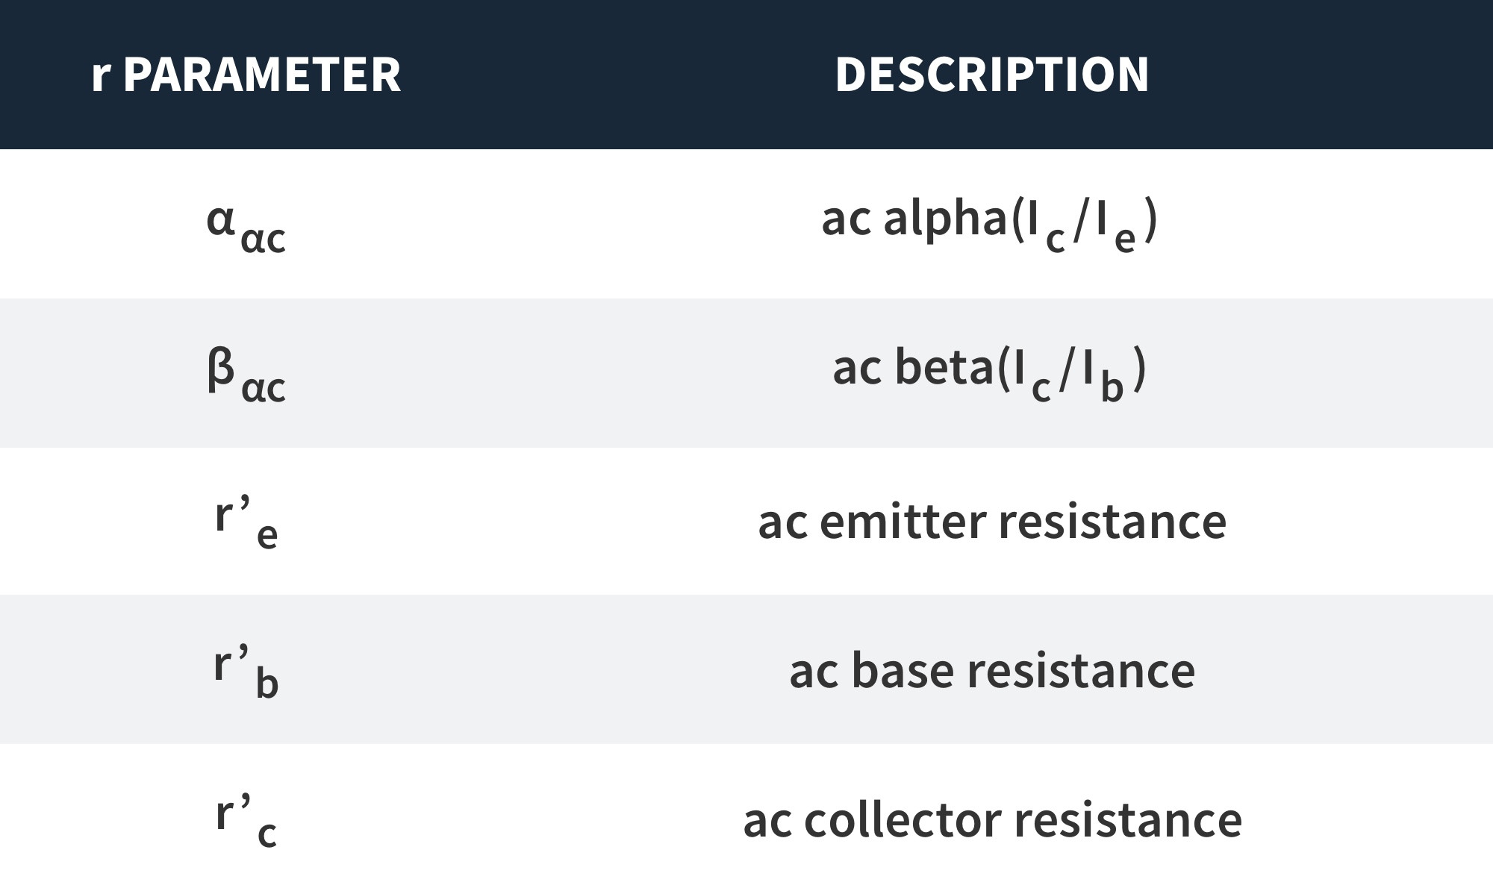Select 'ac emitter resistance' description

tap(992, 522)
